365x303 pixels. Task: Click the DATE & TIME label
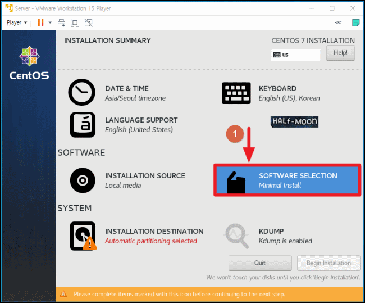(x=127, y=89)
